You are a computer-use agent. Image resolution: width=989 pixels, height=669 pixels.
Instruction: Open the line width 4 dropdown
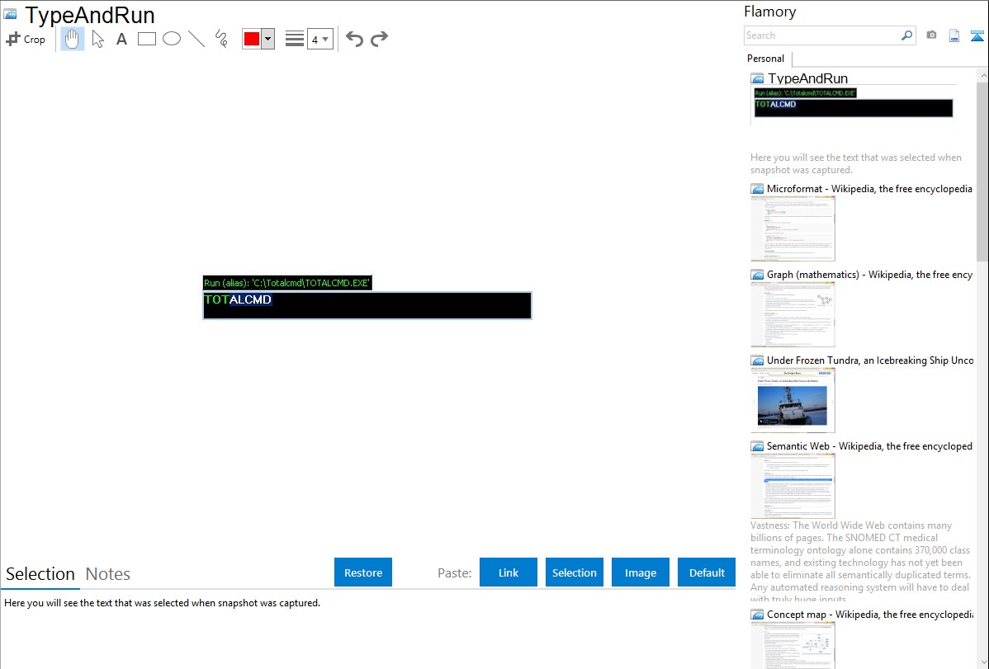click(x=319, y=39)
